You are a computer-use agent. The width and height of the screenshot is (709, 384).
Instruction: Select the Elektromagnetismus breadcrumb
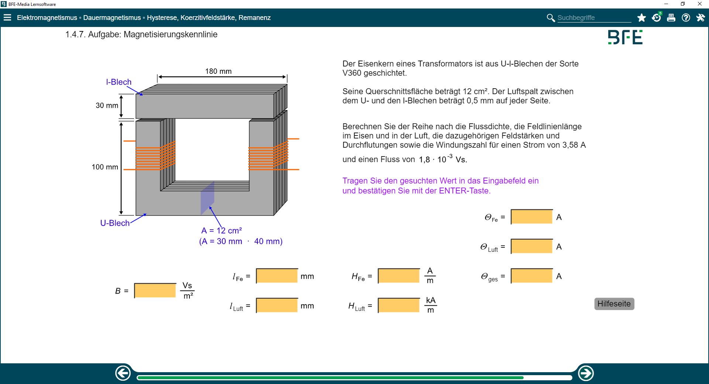pyautogui.click(x=47, y=18)
